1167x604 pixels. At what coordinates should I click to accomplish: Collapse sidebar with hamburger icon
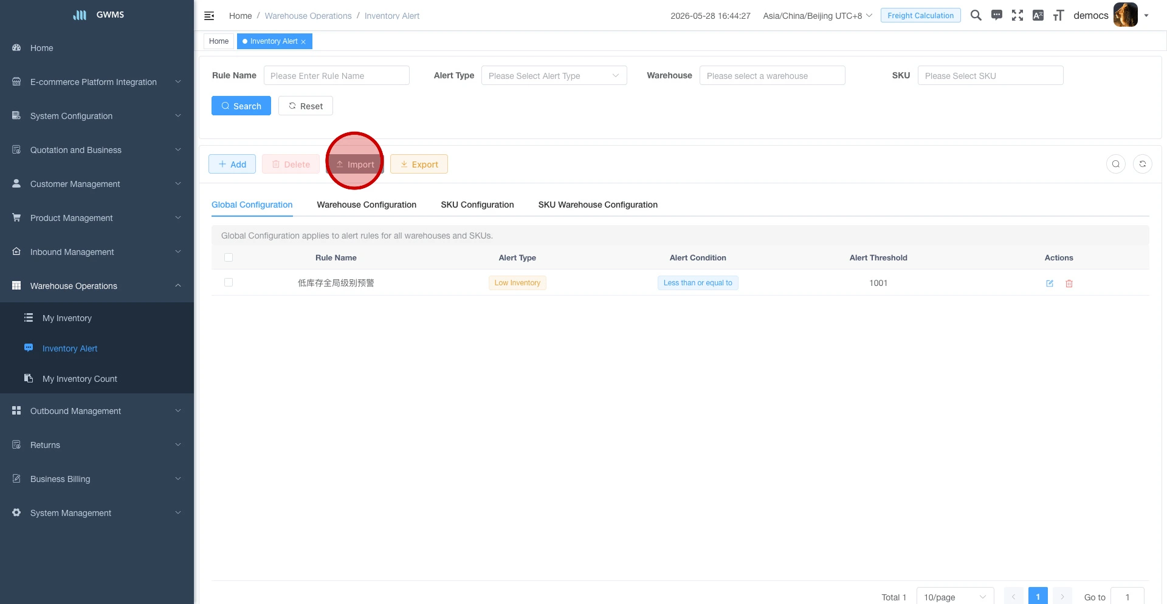[x=209, y=16]
